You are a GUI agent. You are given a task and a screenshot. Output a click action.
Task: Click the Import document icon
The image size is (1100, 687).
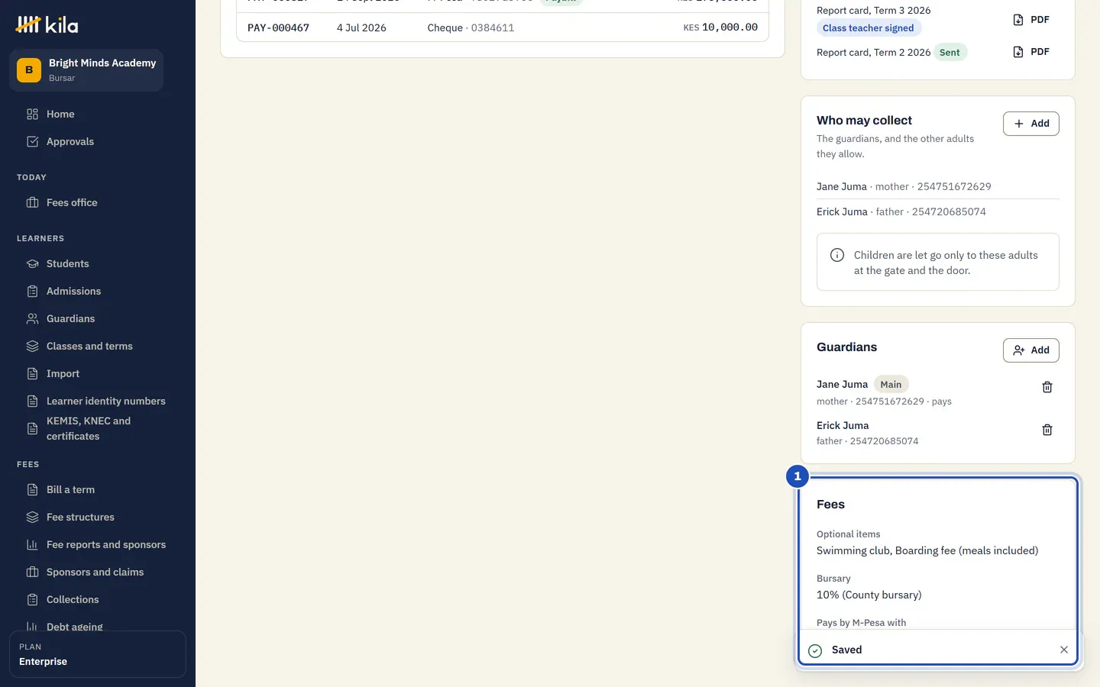(x=32, y=373)
